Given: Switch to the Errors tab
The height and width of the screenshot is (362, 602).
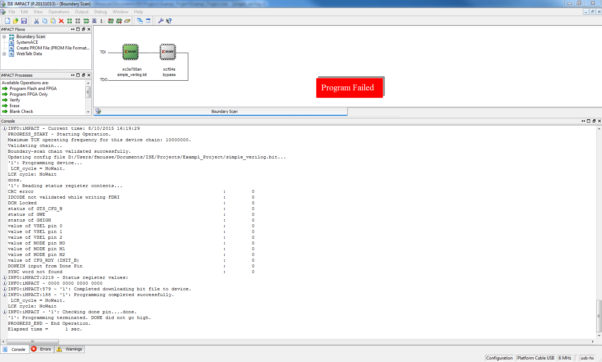Looking at the screenshot, I should coord(42,349).
